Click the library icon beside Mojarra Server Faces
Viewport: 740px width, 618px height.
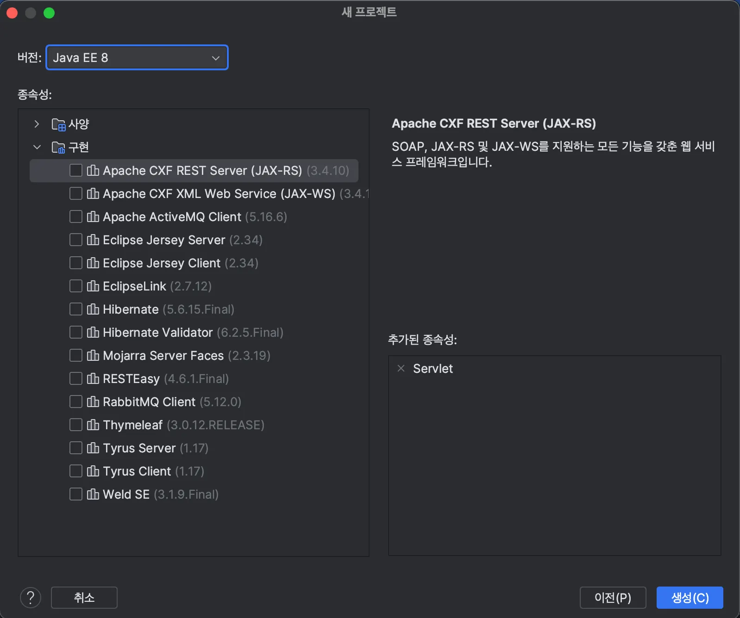pos(93,356)
